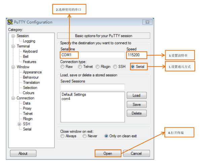Click the Save session button

click(x=136, y=104)
